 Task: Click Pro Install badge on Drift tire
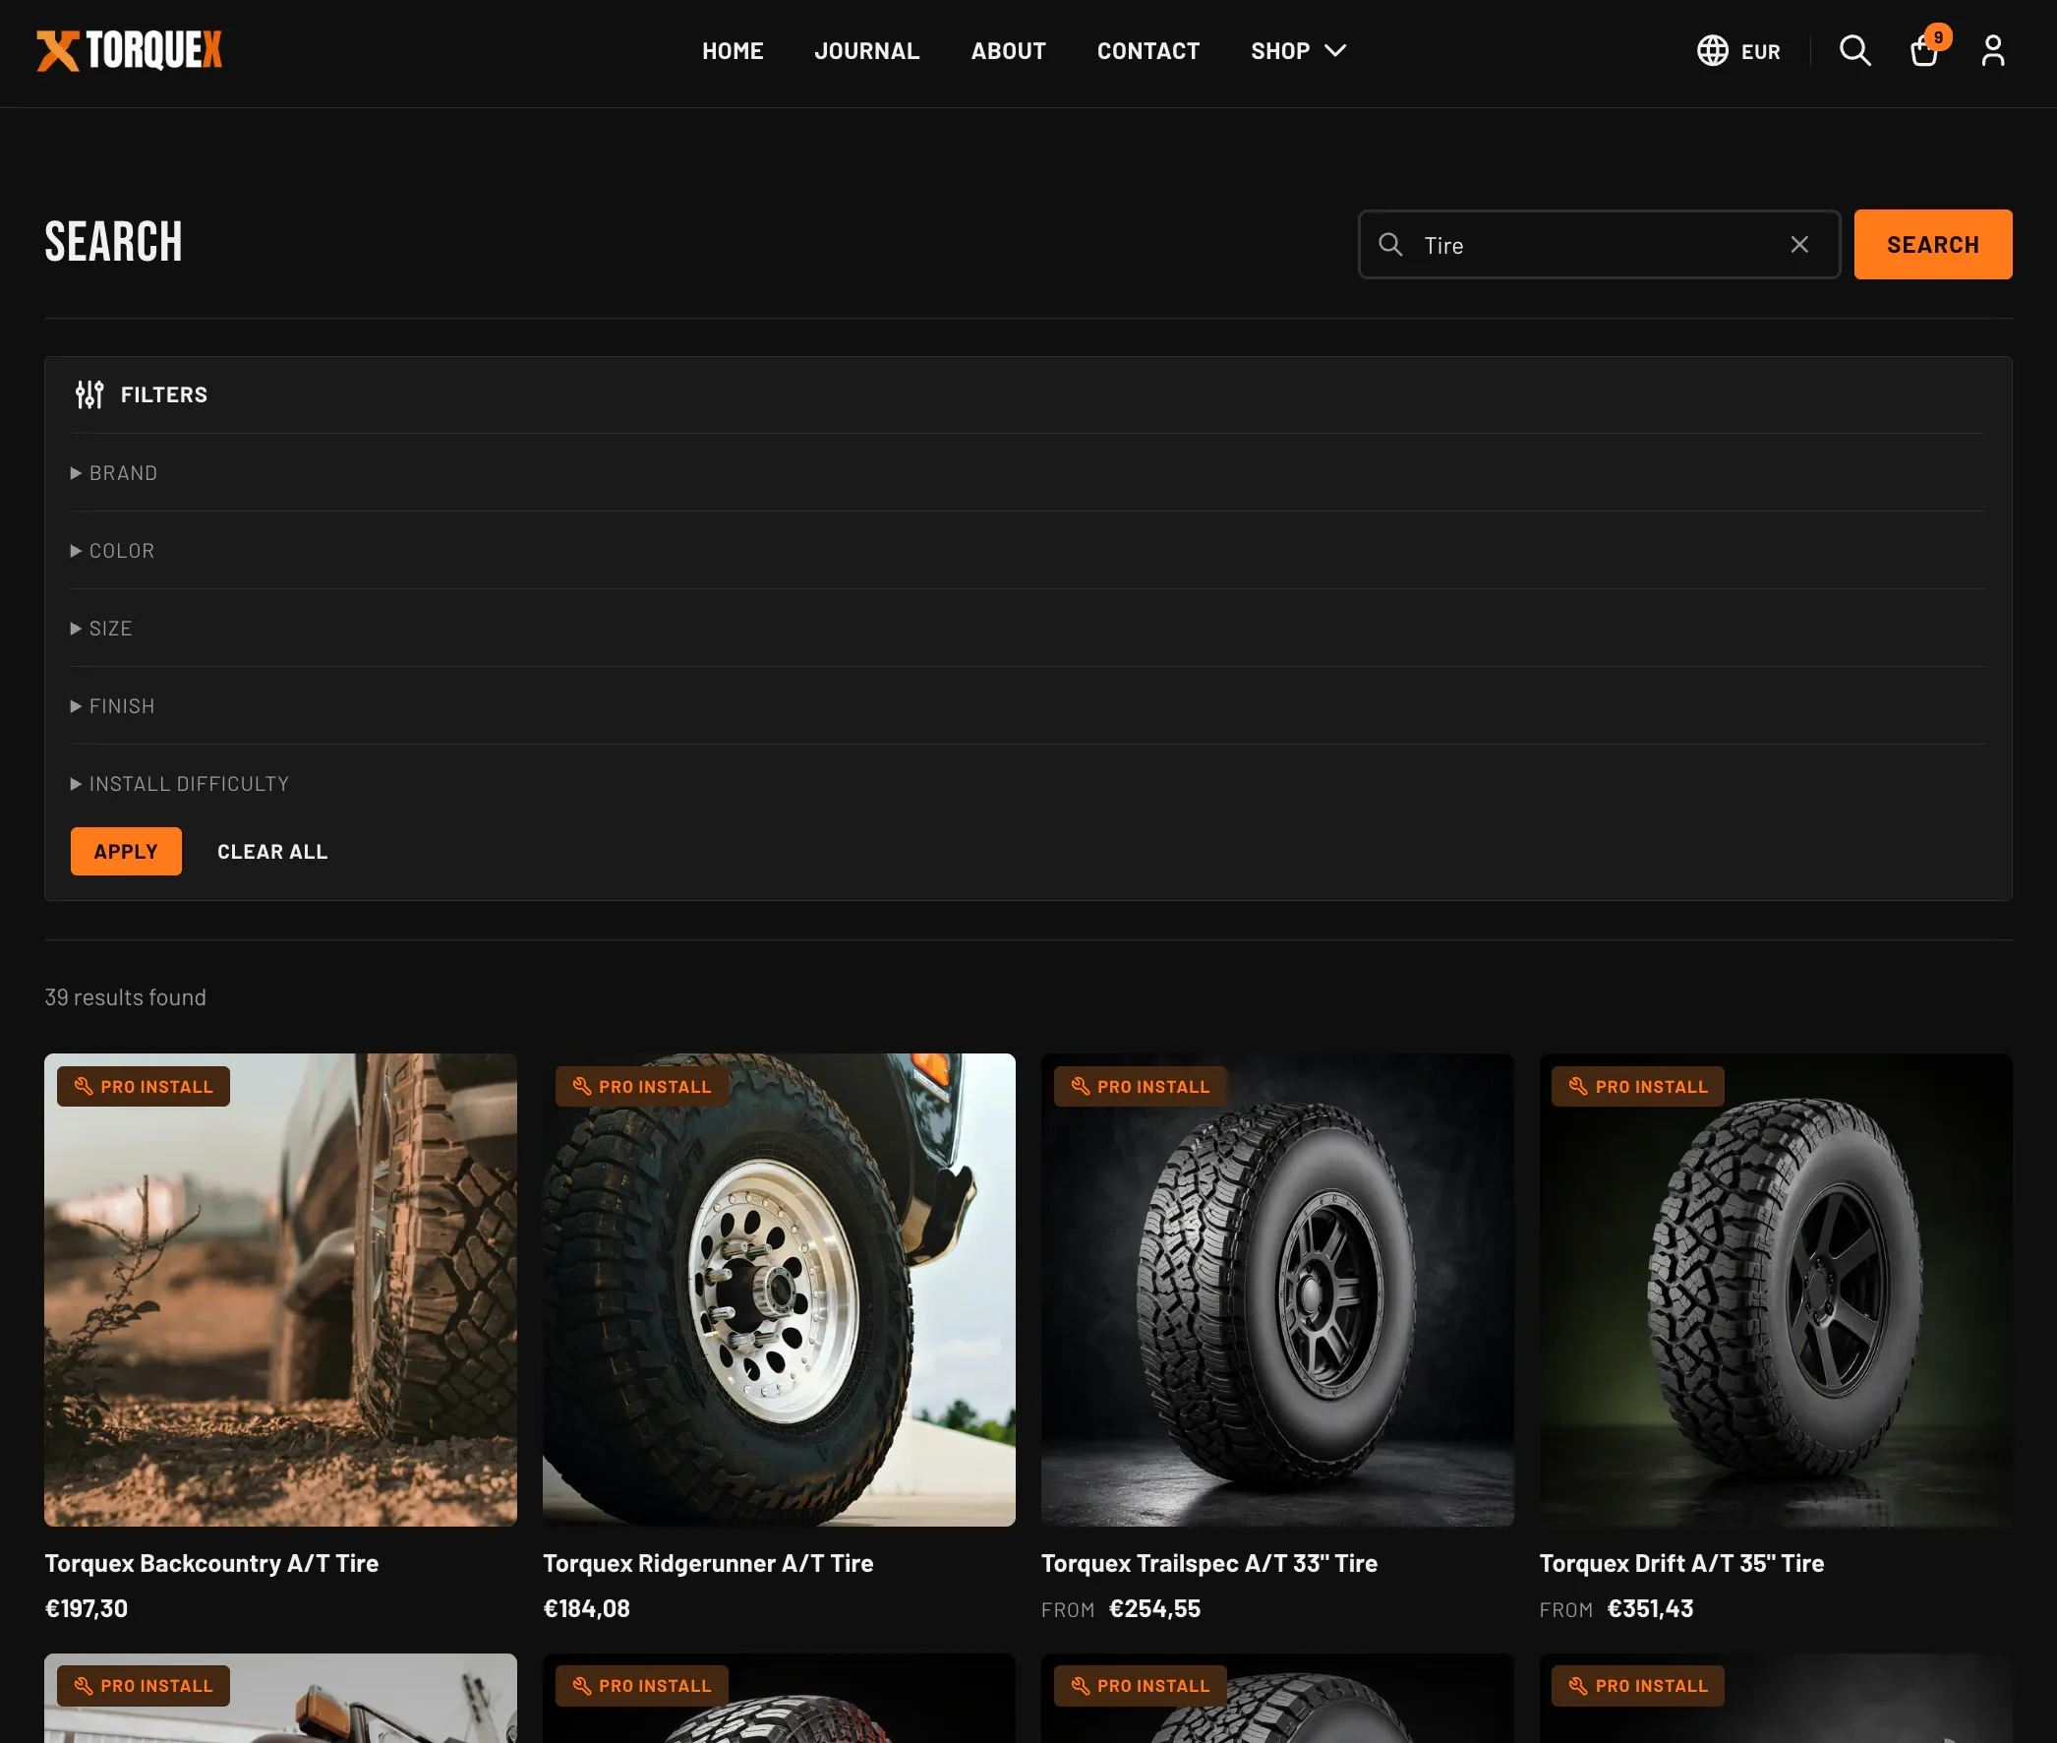(x=1637, y=1086)
